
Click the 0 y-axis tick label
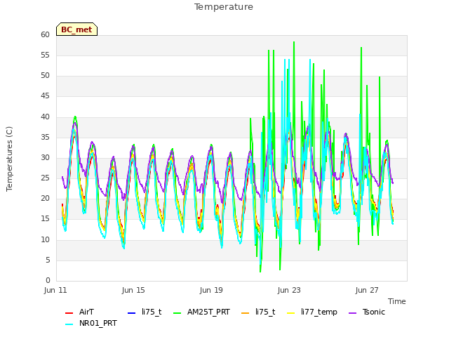pos(48,281)
